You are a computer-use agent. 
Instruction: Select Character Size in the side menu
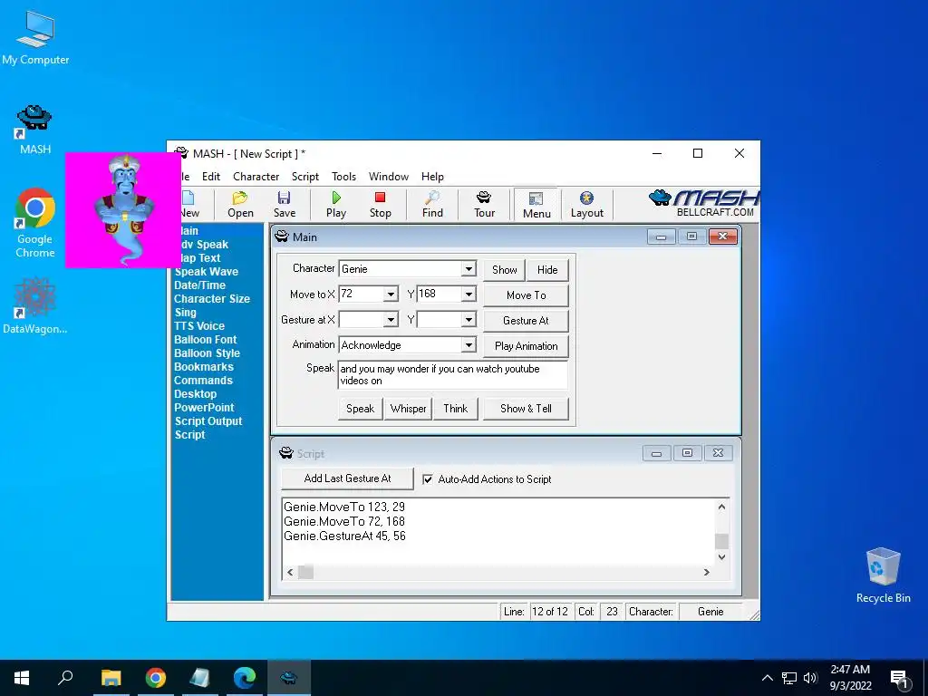coord(212,299)
